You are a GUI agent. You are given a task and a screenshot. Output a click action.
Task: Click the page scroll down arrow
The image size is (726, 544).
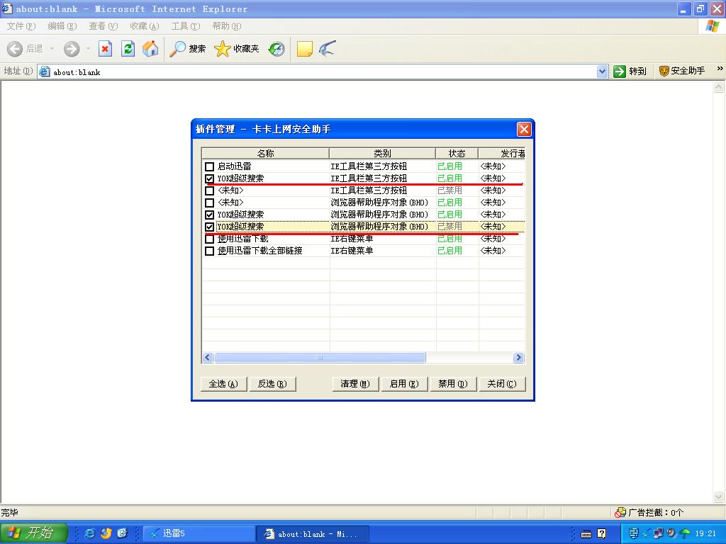tap(719, 497)
